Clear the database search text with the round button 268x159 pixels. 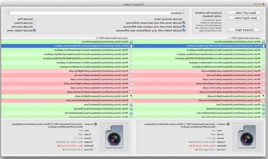pyautogui.click(x=9, y=13)
